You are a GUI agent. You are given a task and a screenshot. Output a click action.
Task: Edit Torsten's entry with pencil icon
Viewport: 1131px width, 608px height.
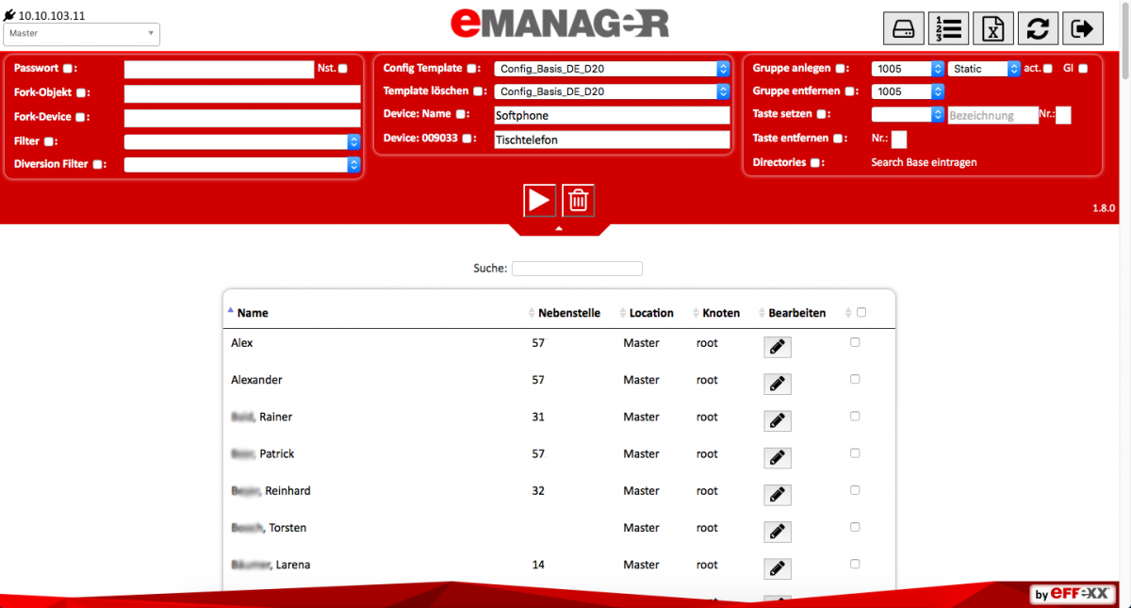(777, 531)
